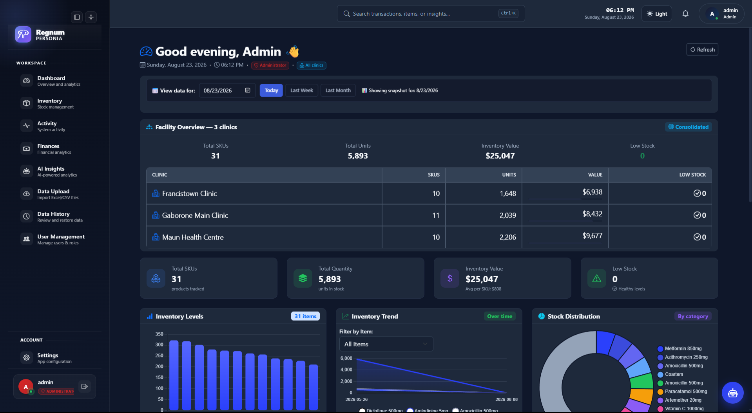Click the search magnifier icon
Viewport: 752px width, 413px height.
[346, 14]
